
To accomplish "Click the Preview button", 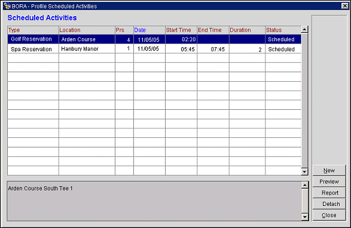I will [x=329, y=181].
